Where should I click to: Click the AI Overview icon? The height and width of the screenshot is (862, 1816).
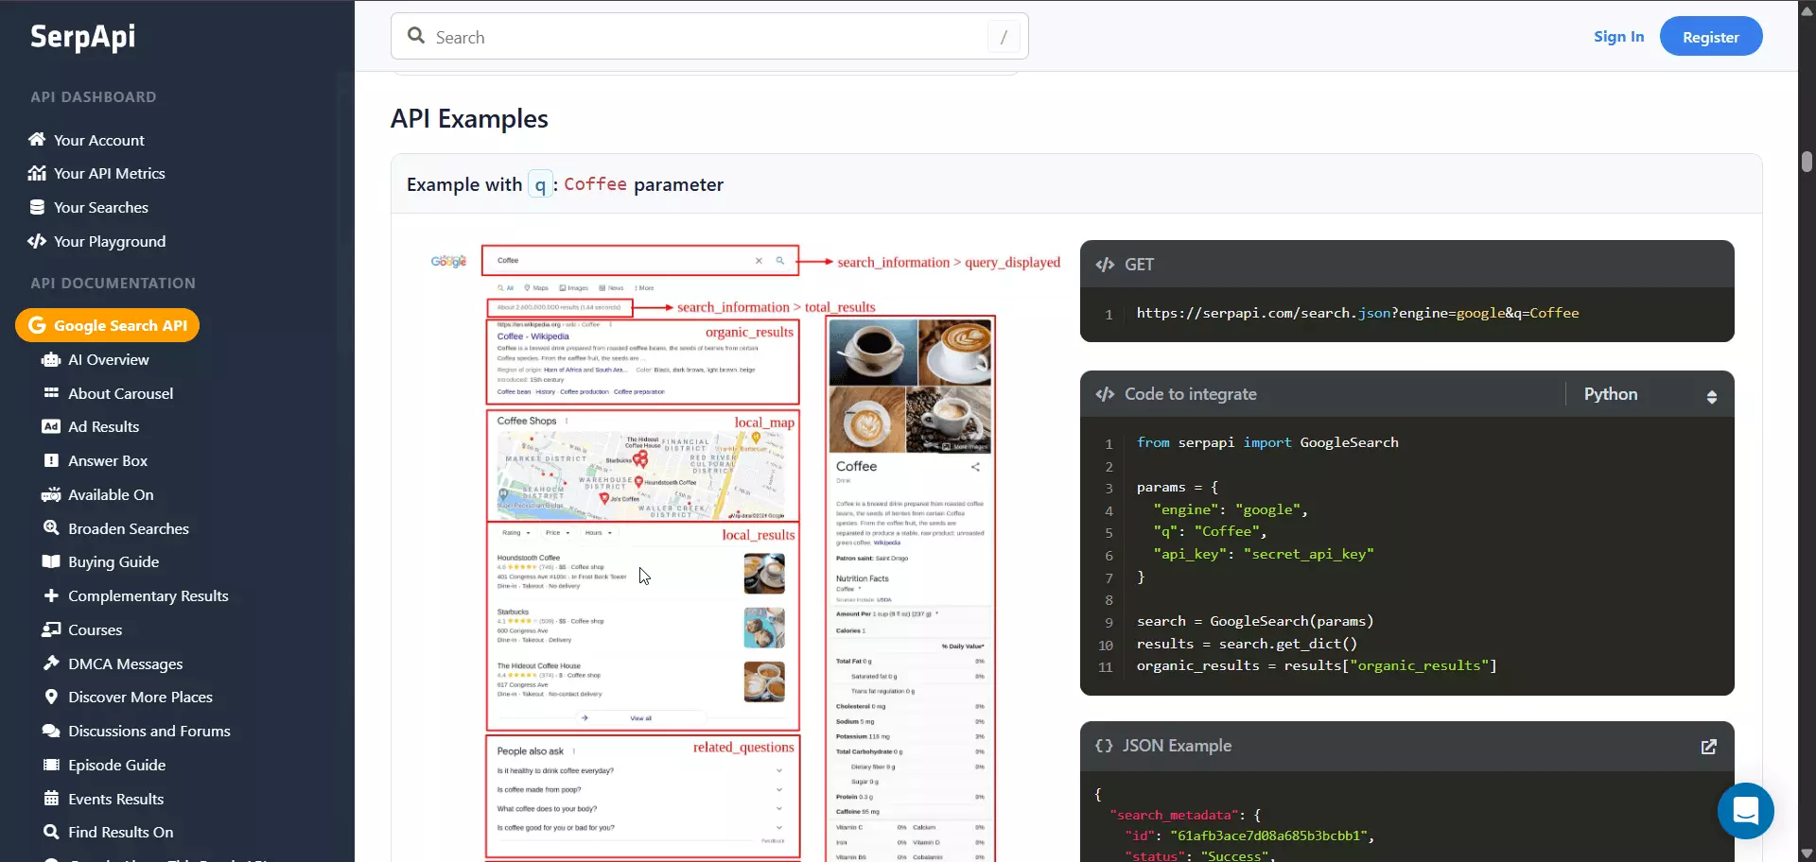coord(49,359)
